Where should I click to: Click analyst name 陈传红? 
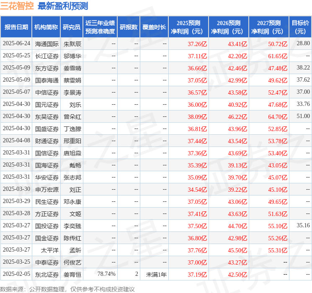pos(72,238)
